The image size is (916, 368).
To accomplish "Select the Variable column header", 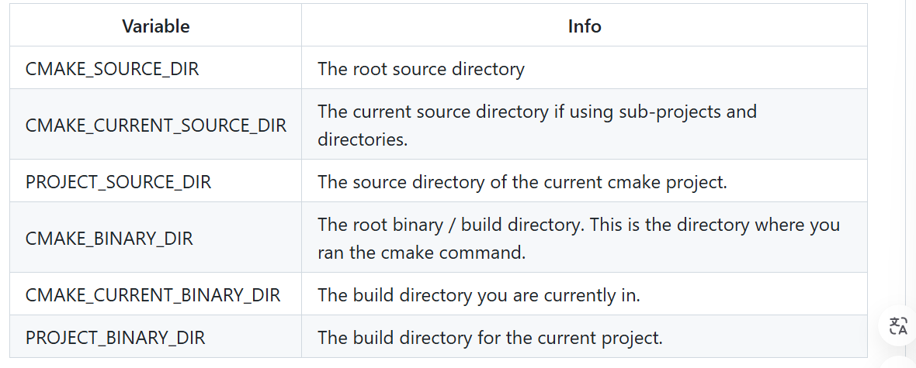I will point(155,26).
